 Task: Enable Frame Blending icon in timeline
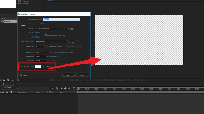click(65, 88)
